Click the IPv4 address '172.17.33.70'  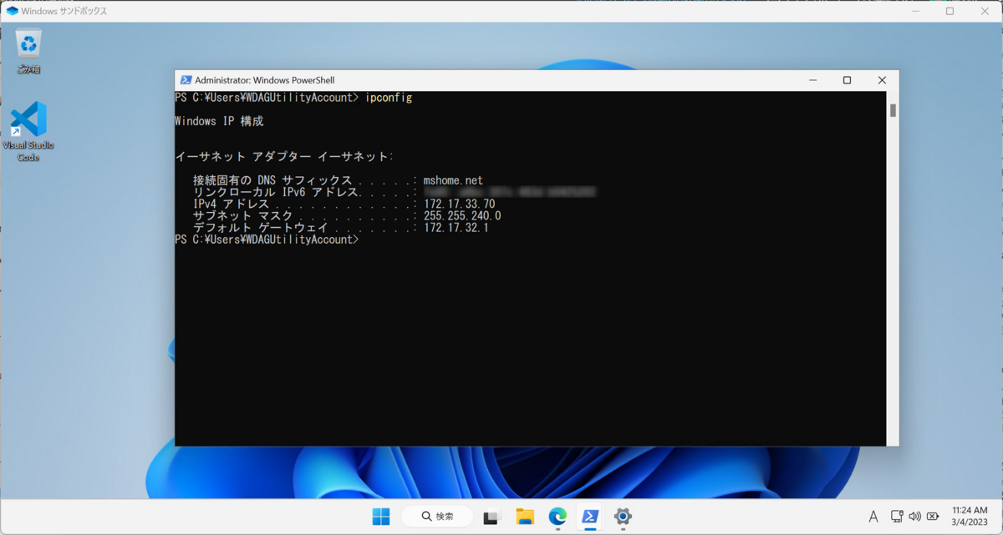[x=460, y=204]
